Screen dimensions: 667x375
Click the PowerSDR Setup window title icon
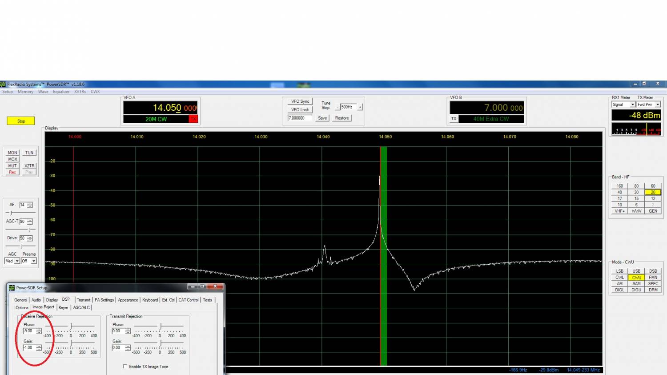click(12, 288)
